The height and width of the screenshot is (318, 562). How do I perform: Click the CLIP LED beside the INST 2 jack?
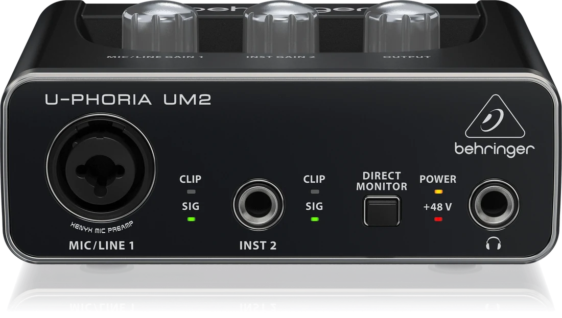click(315, 191)
